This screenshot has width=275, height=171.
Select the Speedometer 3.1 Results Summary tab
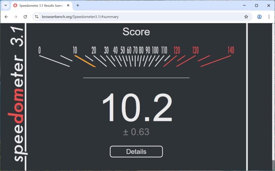click(x=41, y=5)
